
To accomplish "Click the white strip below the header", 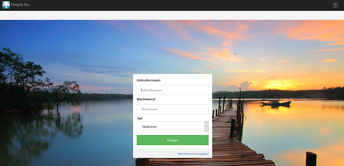I will (172, 15).
